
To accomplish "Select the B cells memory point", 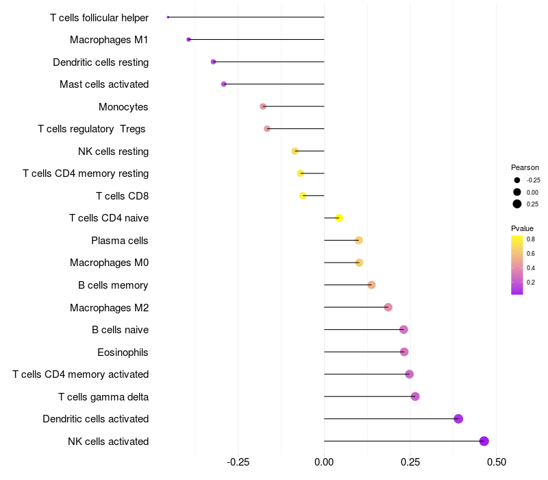I will click(371, 285).
